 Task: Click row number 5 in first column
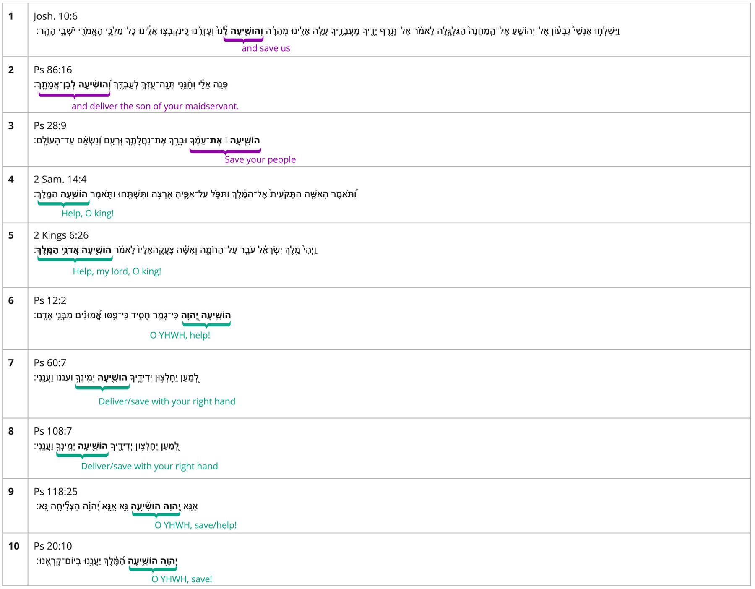click(x=11, y=235)
